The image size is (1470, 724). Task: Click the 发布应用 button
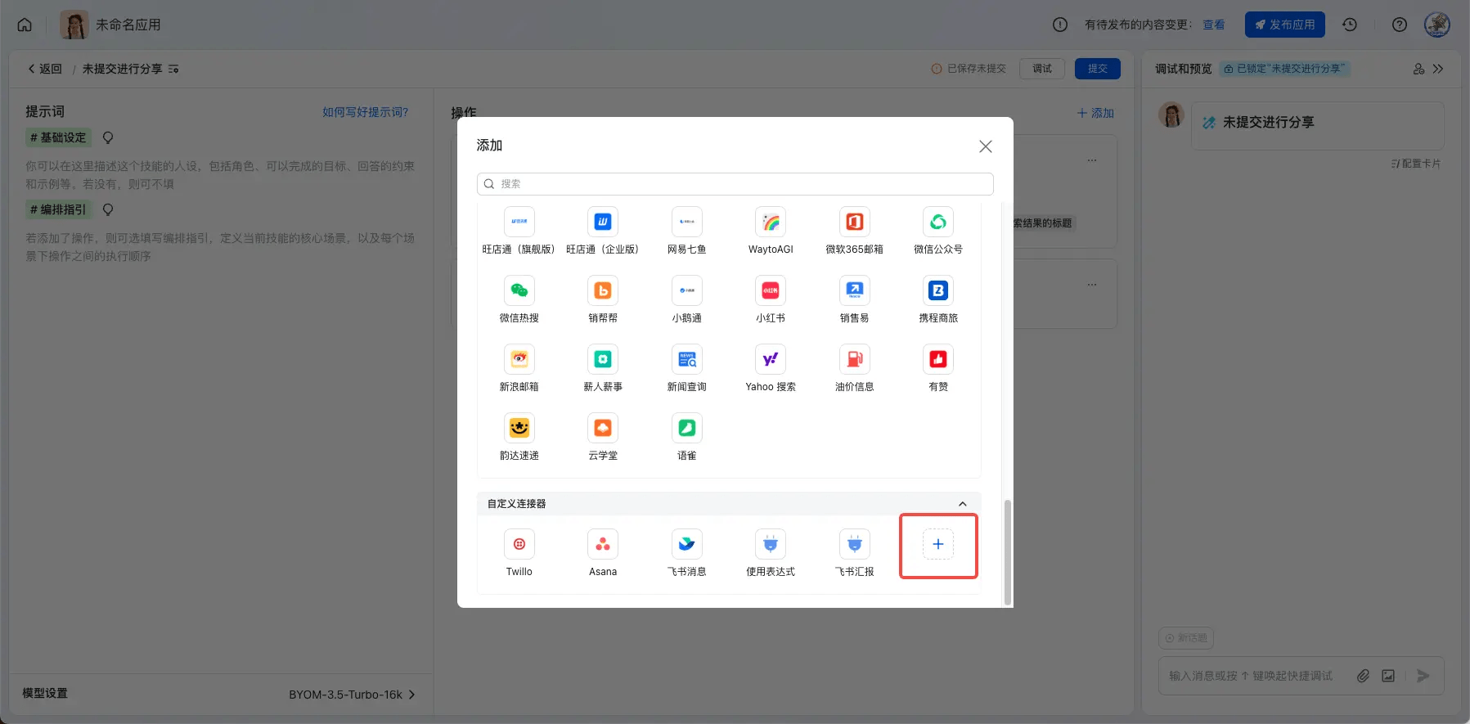1284,25
